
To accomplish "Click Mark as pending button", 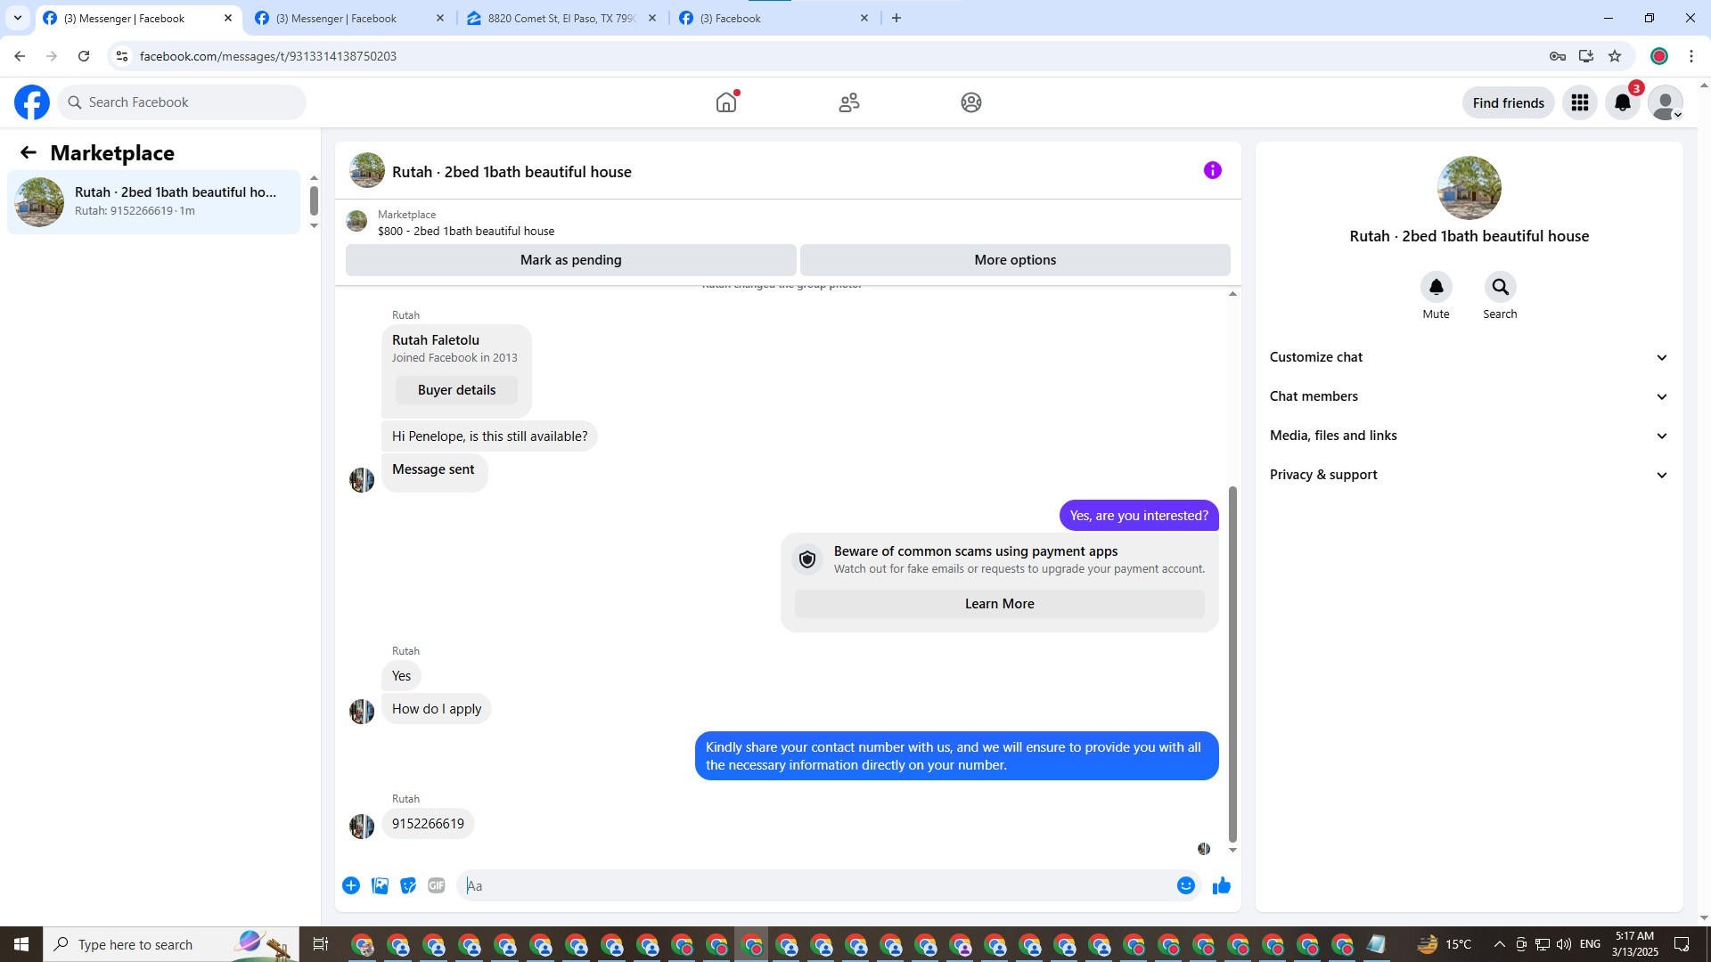I will pyautogui.click(x=570, y=260).
